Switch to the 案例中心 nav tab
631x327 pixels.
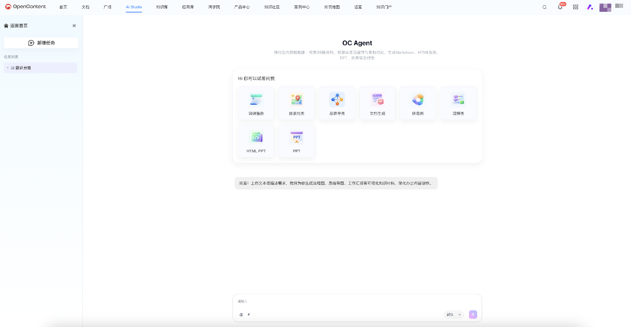point(302,7)
